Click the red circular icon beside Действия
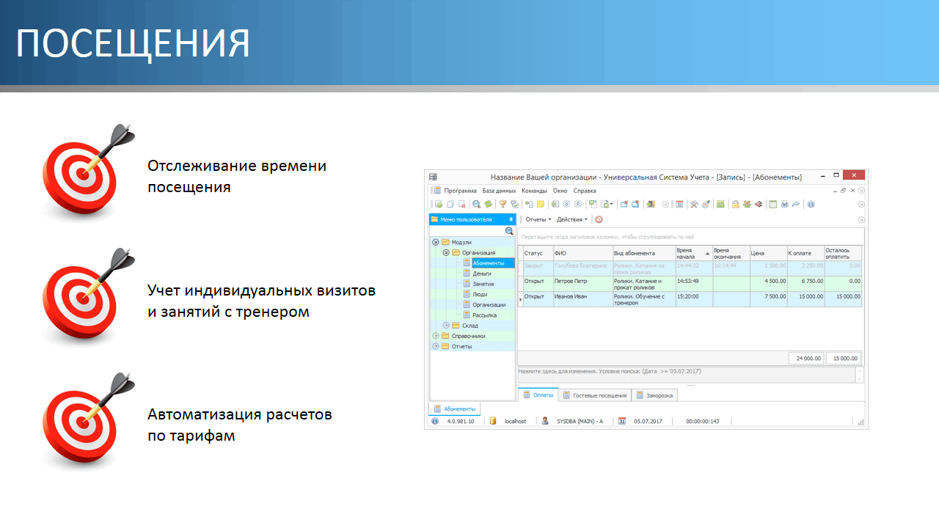 pos(599,219)
